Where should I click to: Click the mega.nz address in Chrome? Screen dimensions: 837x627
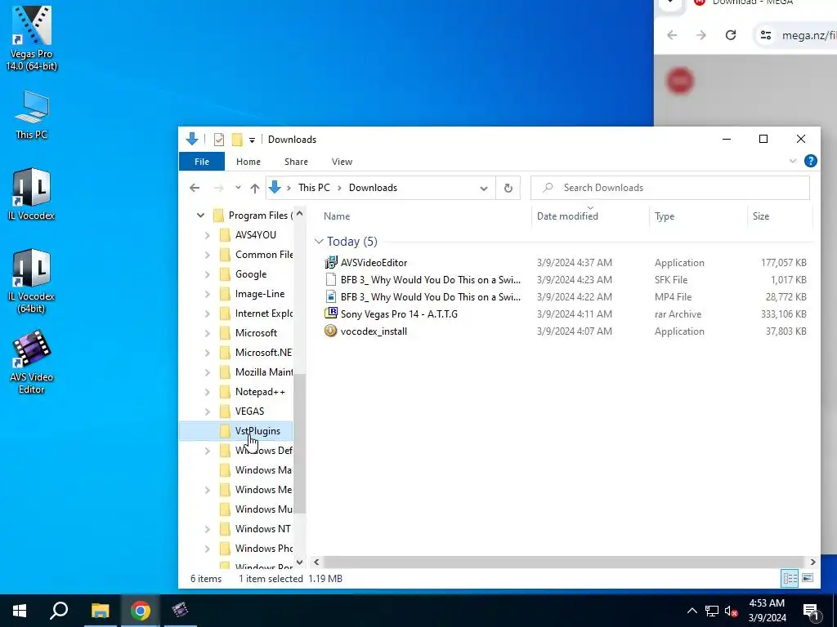[x=808, y=36]
